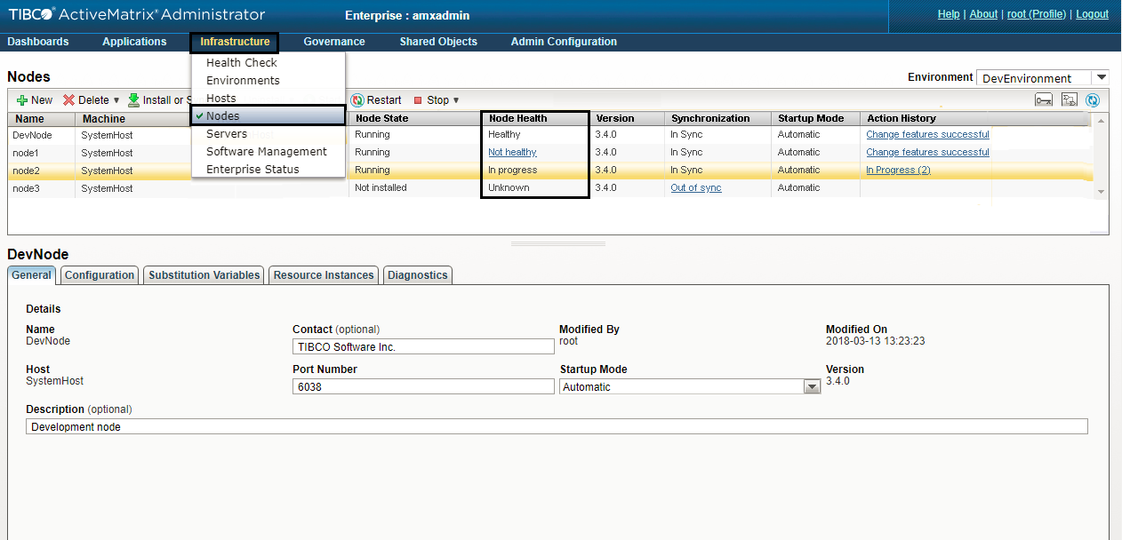The image size is (1122, 540).
Task: Click the Port Number input field
Action: point(423,387)
